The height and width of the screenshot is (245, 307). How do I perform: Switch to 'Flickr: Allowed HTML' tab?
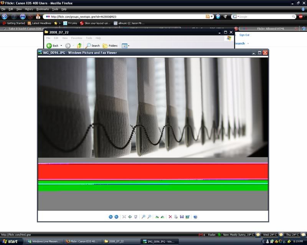(269, 29)
